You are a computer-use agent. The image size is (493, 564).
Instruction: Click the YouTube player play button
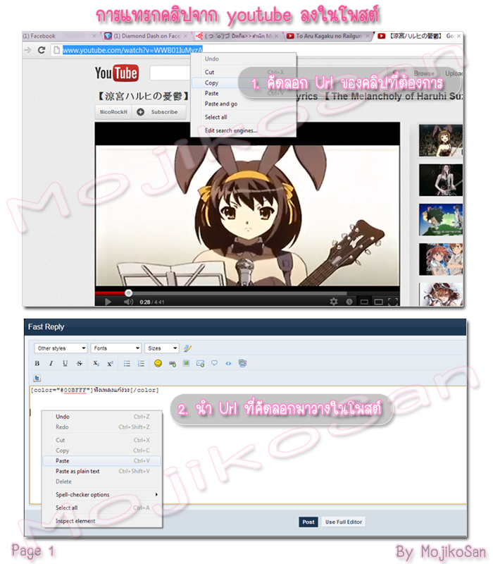coord(108,302)
